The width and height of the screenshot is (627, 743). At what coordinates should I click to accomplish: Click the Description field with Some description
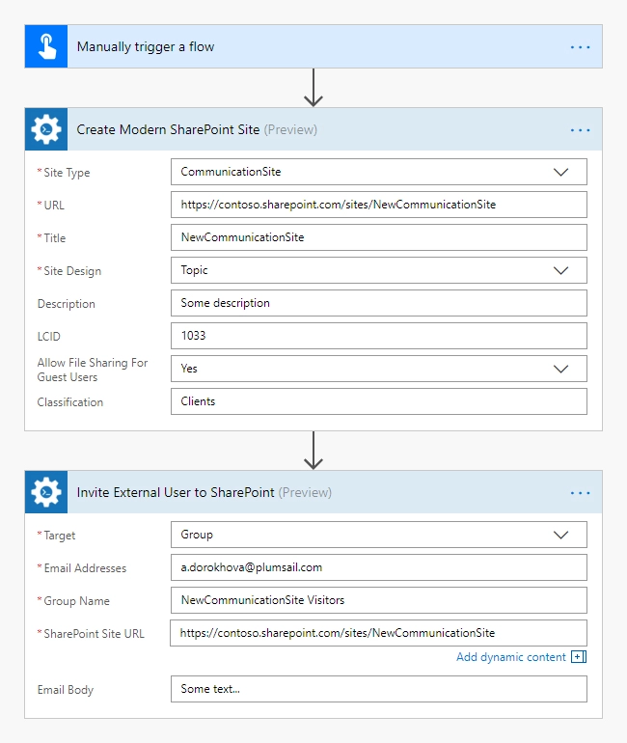(x=379, y=303)
